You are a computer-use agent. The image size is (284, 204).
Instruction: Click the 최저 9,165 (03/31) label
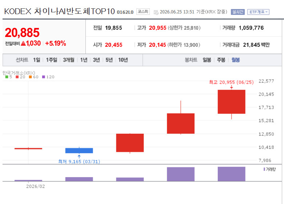pos(79,162)
